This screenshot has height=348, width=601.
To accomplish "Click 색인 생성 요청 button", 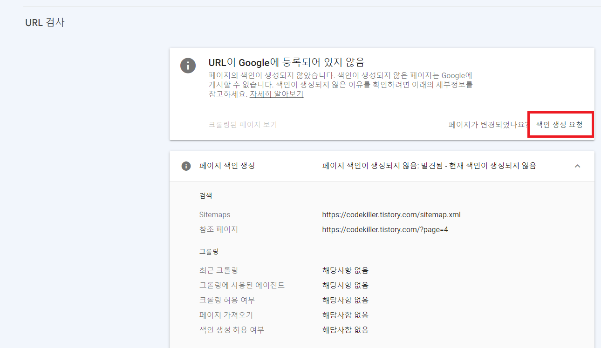I will pyautogui.click(x=559, y=125).
